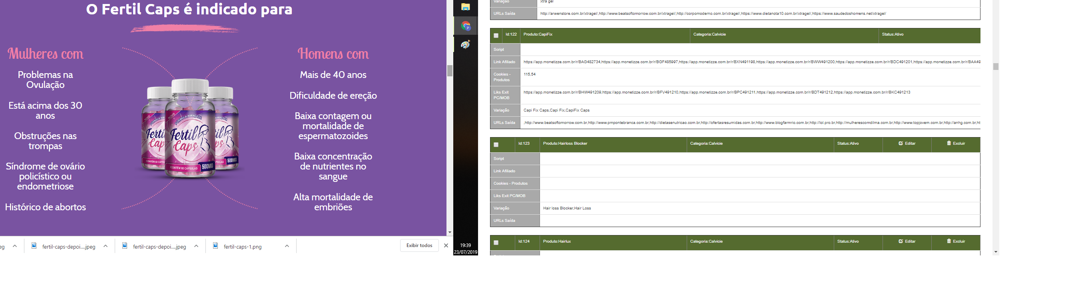Image resolution: width=1092 pixels, height=307 pixels.
Task: Click the Excluir button for Hairlux
Action: [955, 241]
